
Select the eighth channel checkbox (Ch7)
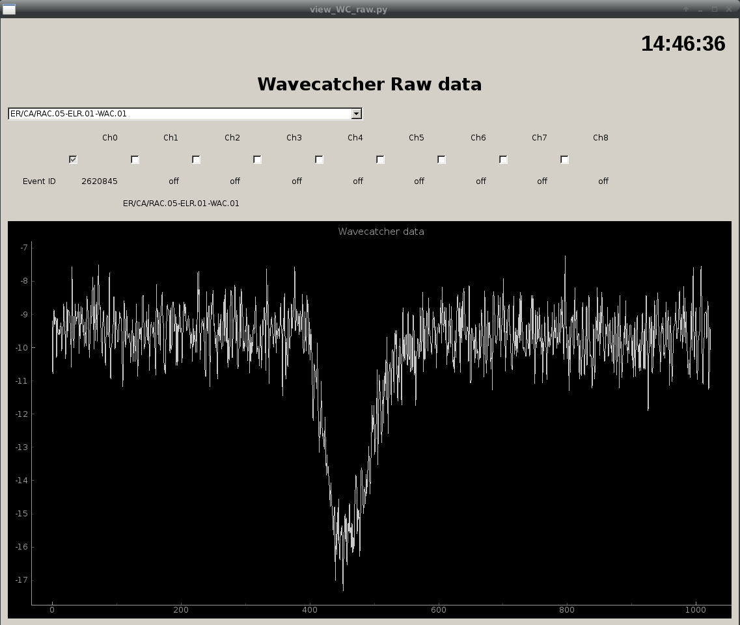(503, 159)
